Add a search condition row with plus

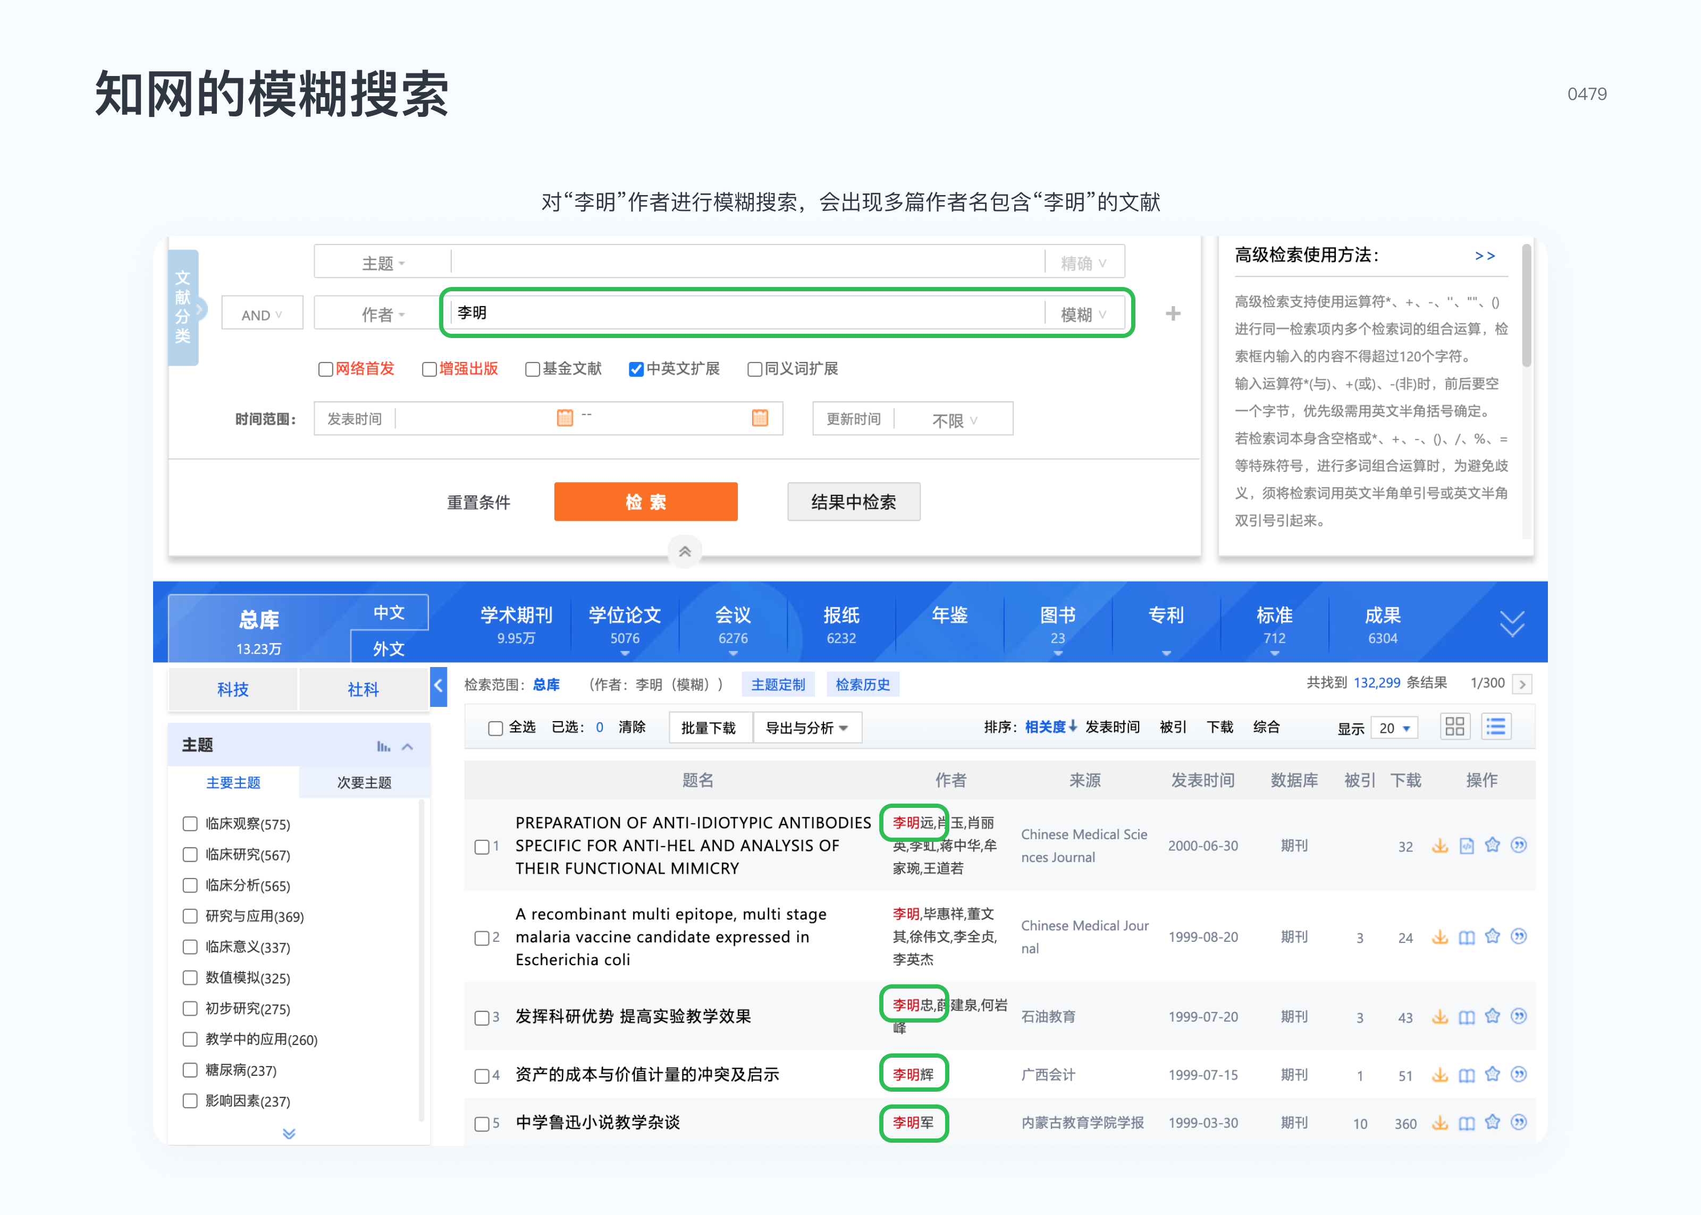tap(1173, 314)
